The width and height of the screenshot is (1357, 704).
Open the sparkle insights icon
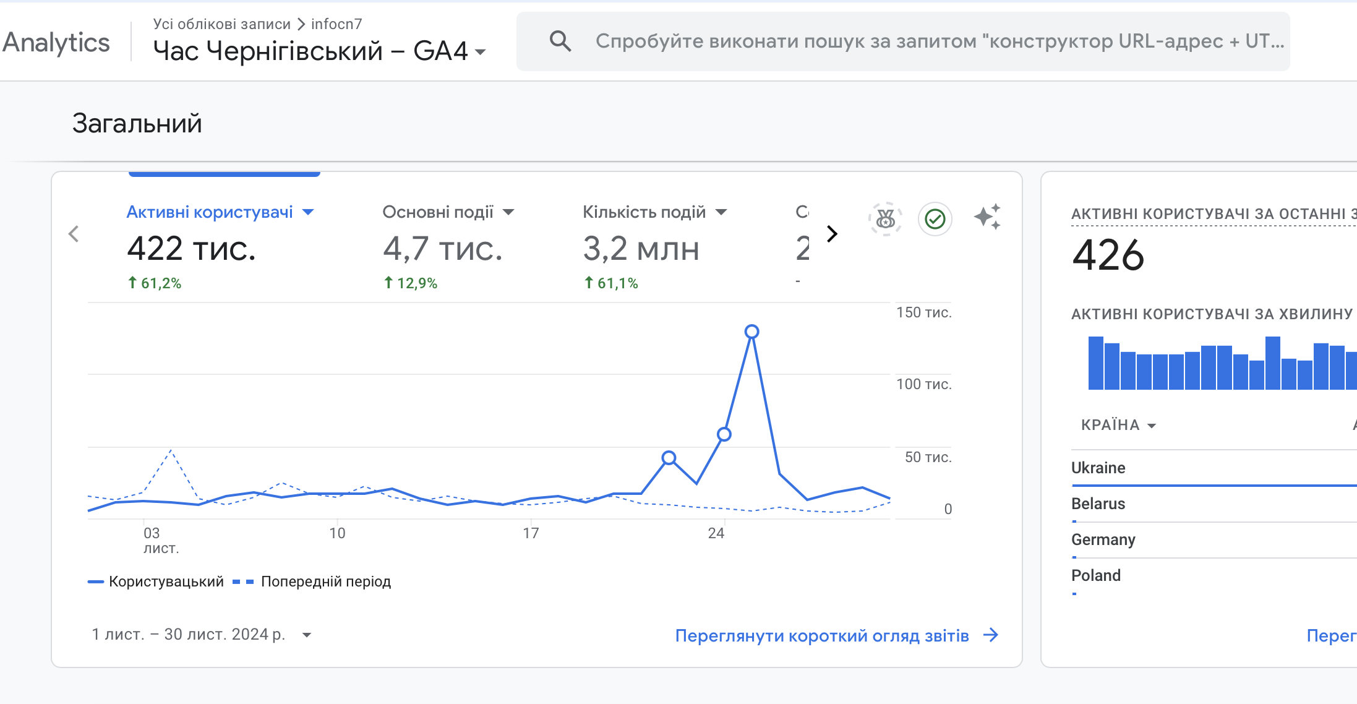point(987,217)
